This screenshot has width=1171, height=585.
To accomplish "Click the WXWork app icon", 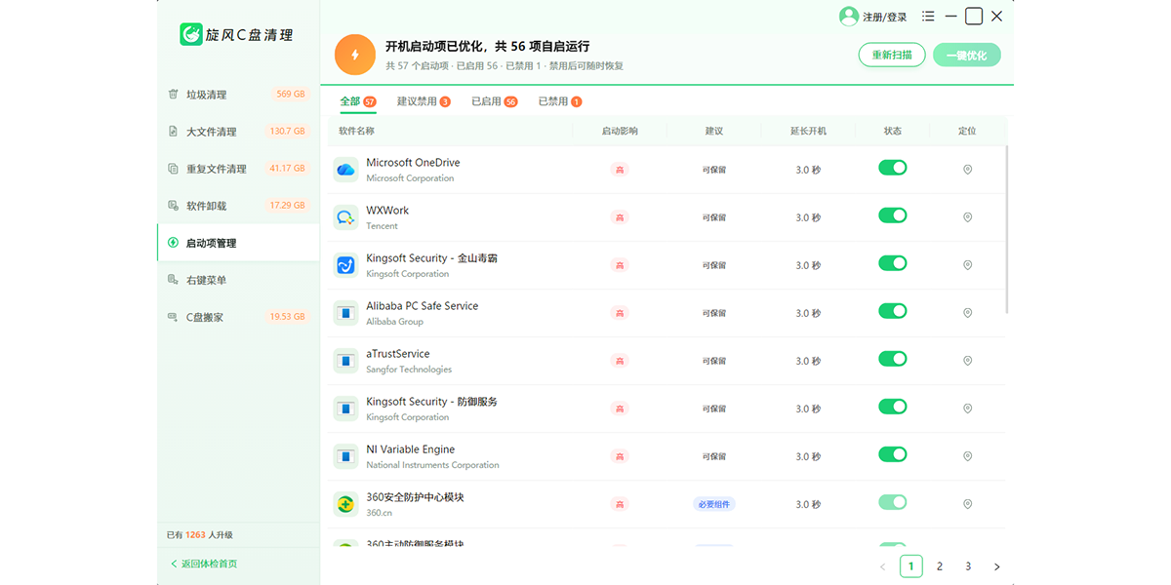I will click(x=345, y=217).
